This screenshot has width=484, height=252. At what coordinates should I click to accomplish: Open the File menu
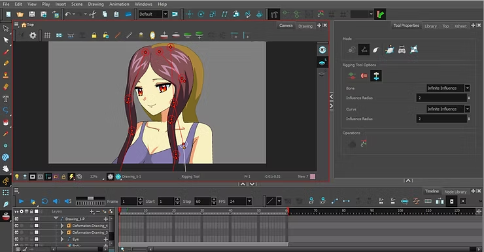pyautogui.click(x=6, y=5)
